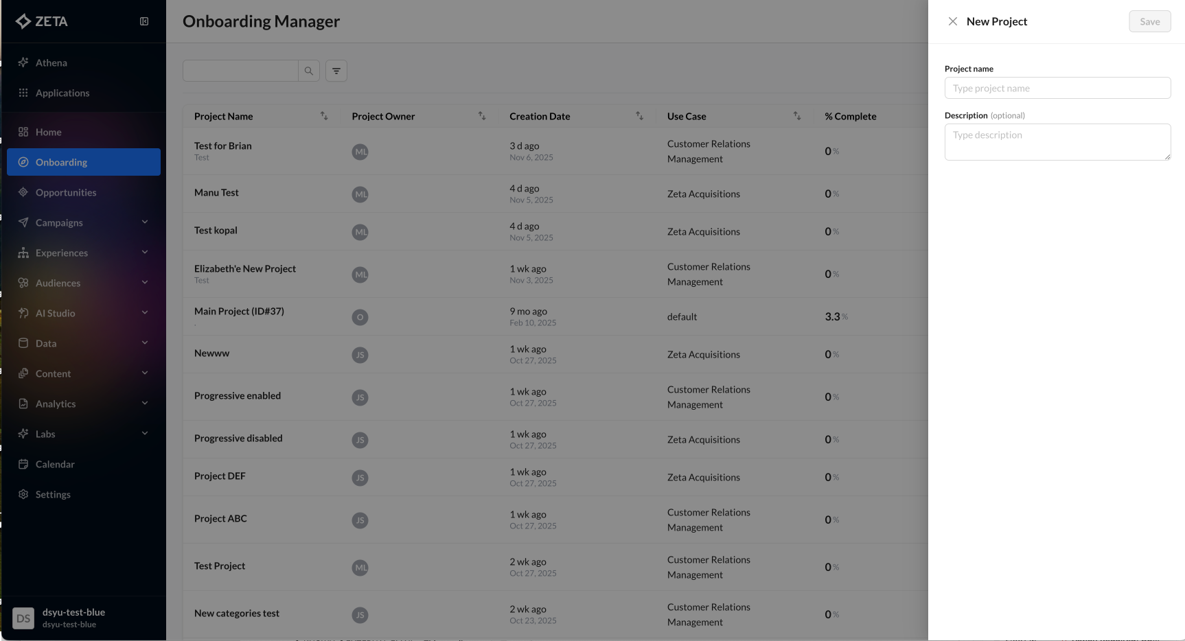
Task: Sort by Project Name column arrows
Action: (324, 116)
